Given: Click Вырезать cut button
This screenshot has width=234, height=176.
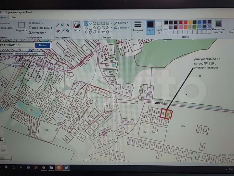Looking at the screenshot, I should click(5, 23).
